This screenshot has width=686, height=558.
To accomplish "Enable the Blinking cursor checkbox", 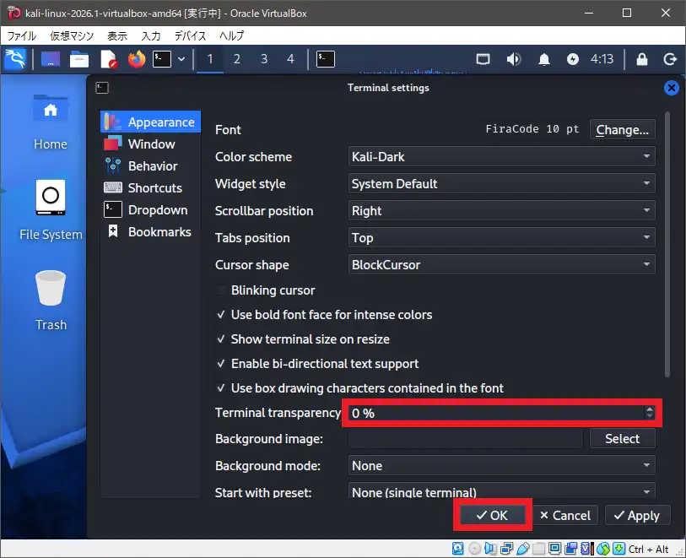I will 223,290.
